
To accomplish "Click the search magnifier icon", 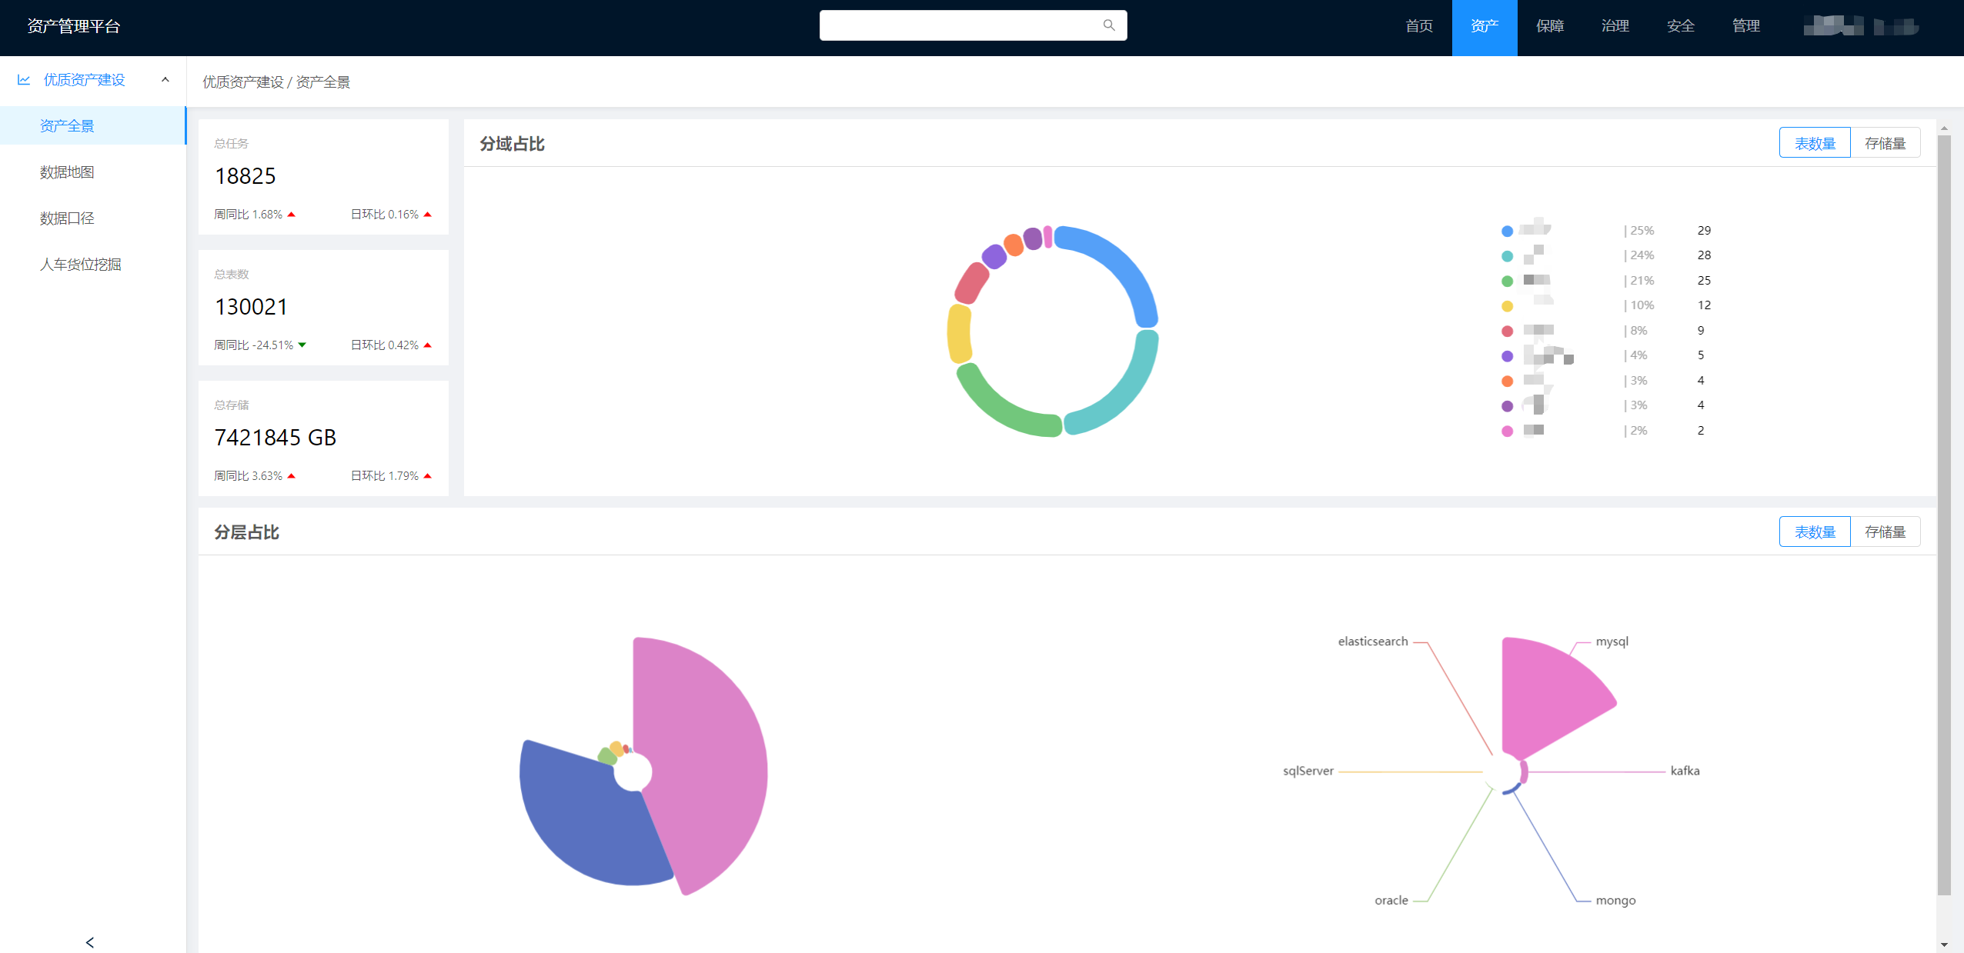I will tap(1108, 25).
